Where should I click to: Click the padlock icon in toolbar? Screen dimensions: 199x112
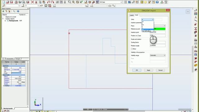[x=65, y=2]
